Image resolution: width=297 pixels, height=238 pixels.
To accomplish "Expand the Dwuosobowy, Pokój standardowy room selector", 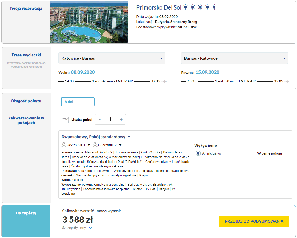I will point(96,137).
